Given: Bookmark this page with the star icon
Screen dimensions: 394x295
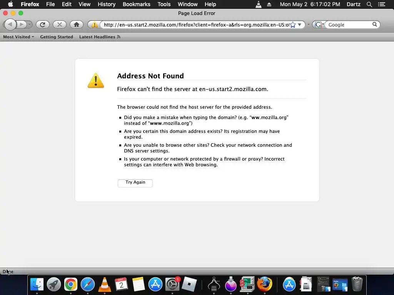Looking at the screenshot, I should (x=293, y=25).
